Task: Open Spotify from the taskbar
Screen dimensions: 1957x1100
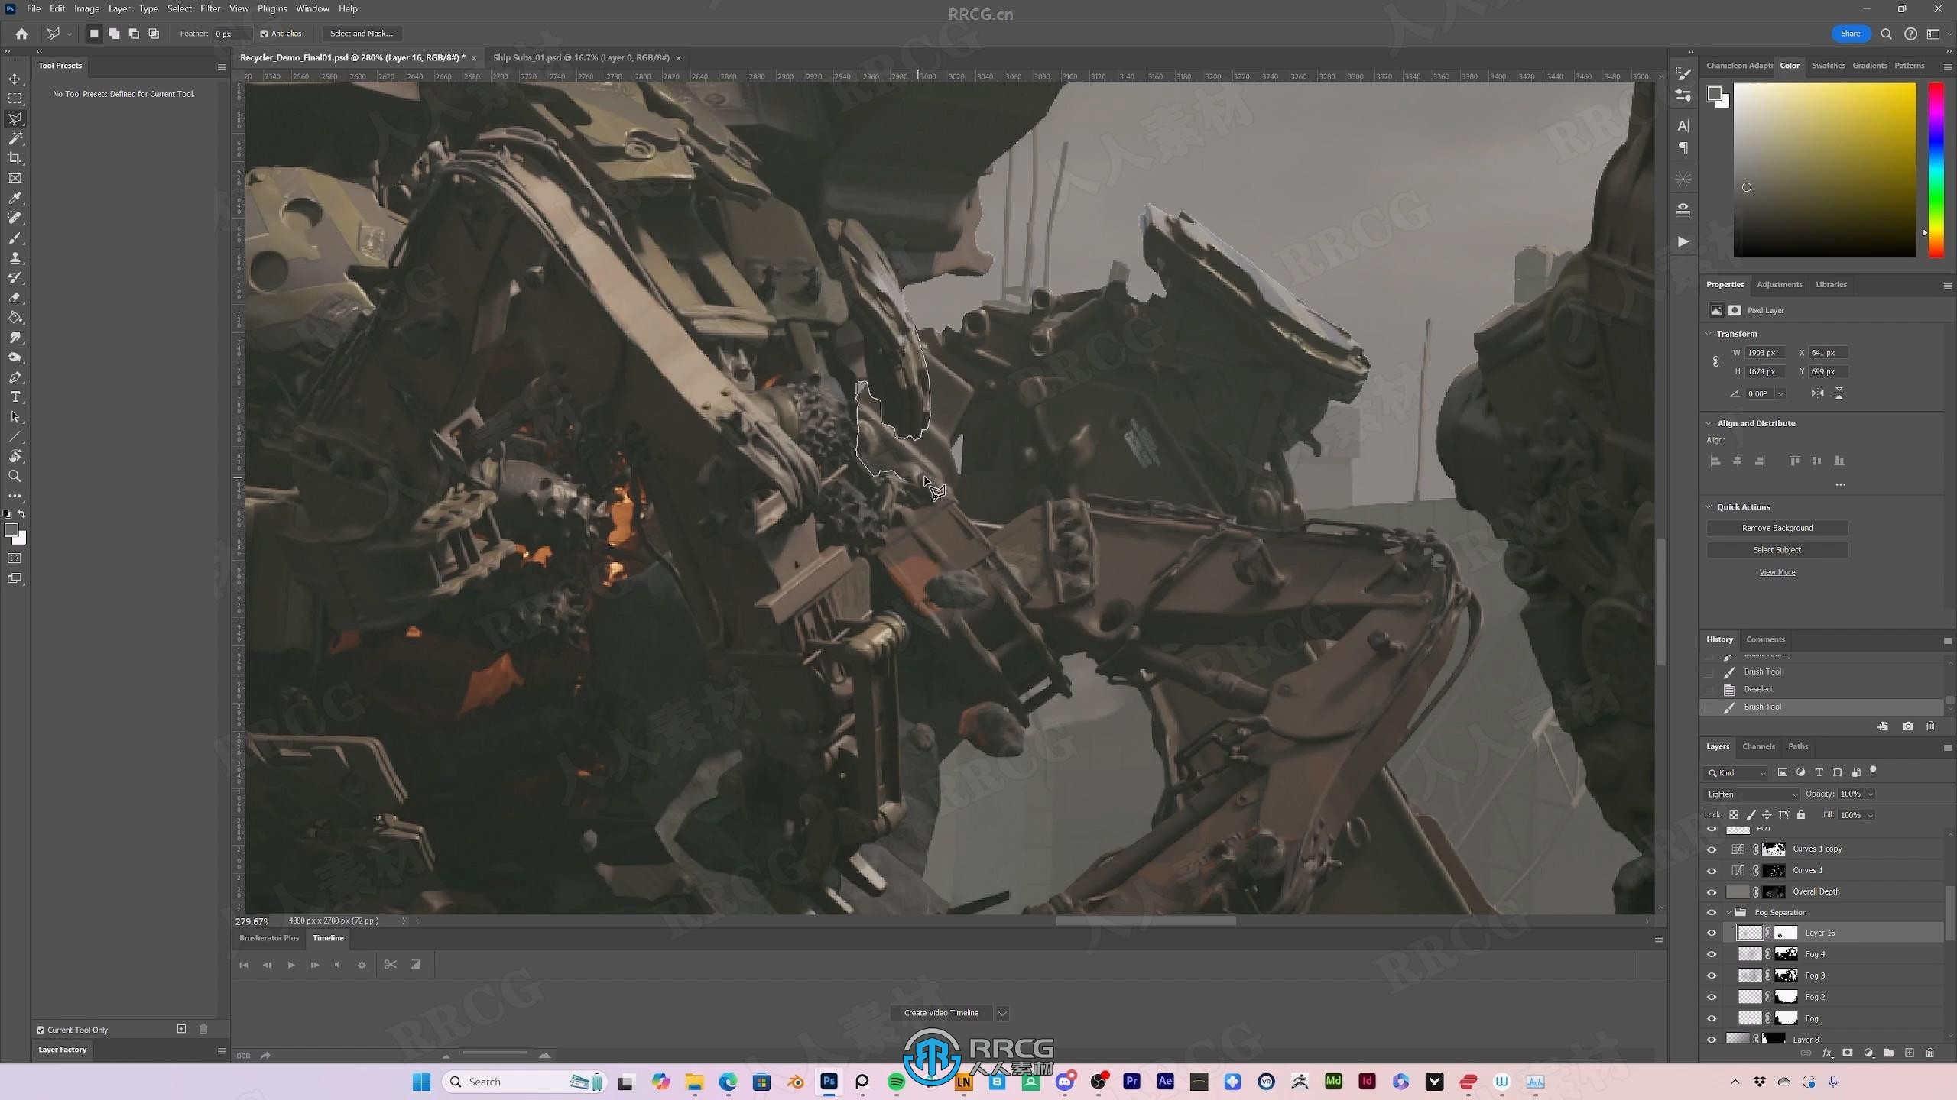Action: [896, 1082]
